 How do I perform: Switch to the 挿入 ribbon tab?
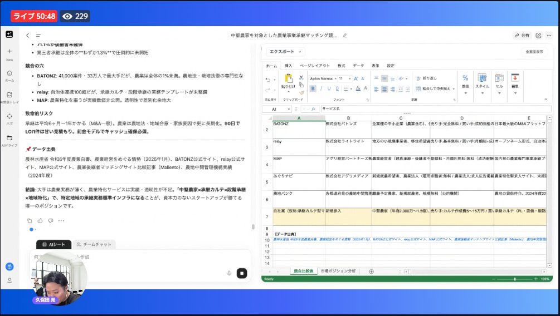[288, 66]
